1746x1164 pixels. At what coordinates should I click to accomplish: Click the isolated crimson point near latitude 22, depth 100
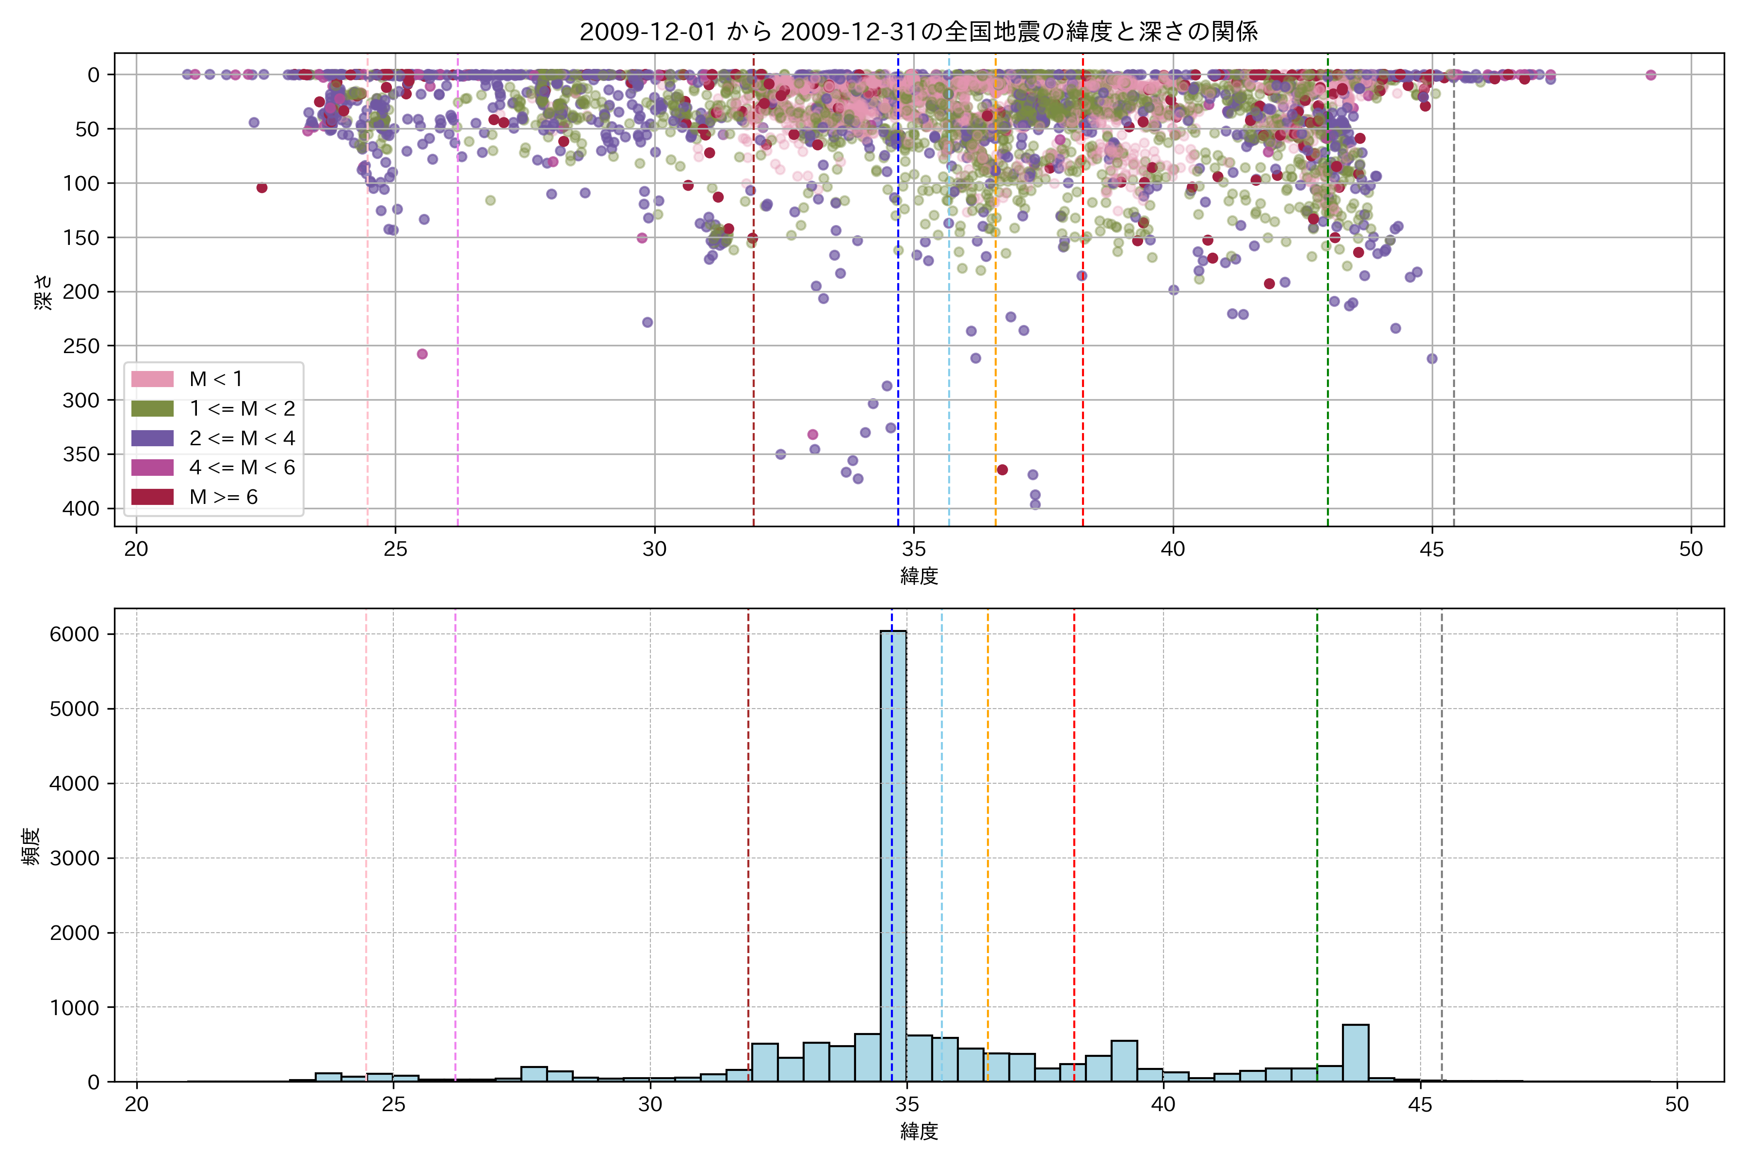262,188
